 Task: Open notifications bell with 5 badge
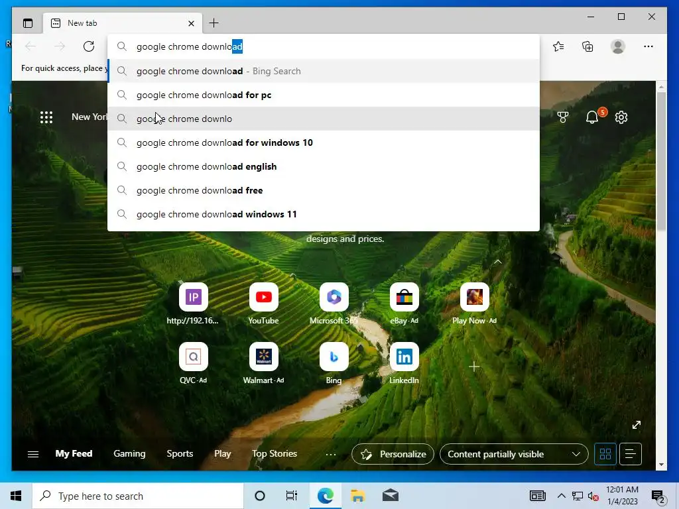592,117
